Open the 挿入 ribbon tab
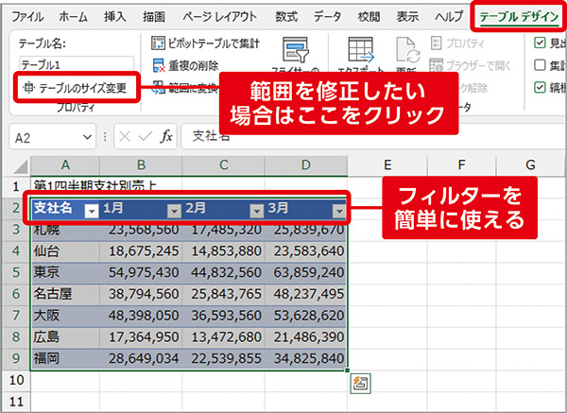Image resolution: width=567 pixels, height=413 pixels. 114,17
